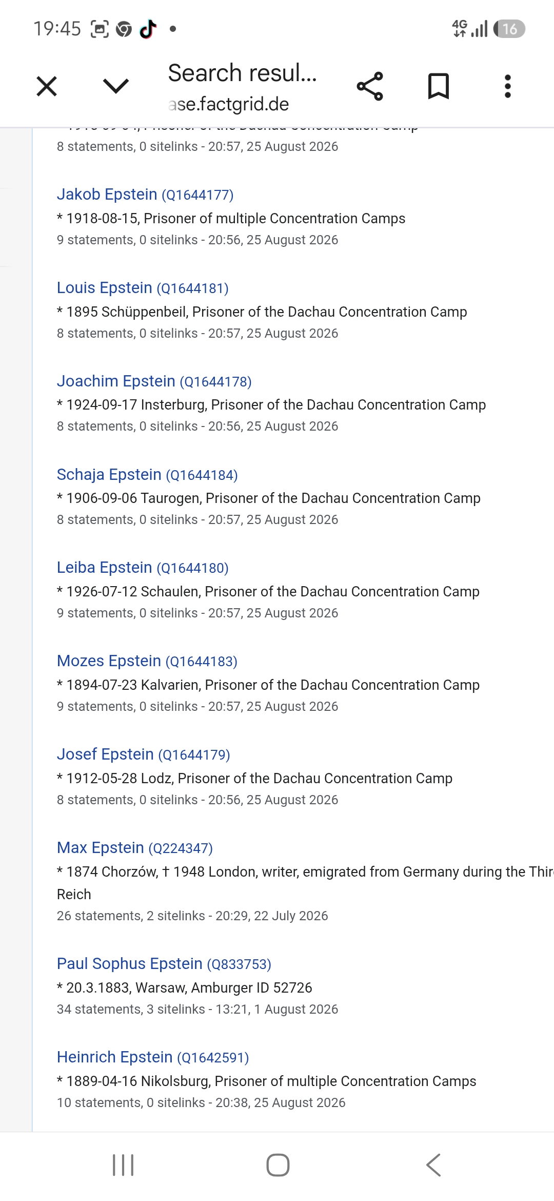Tap the Android back arrow
The image size is (554, 1201).
coord(433,1165)
